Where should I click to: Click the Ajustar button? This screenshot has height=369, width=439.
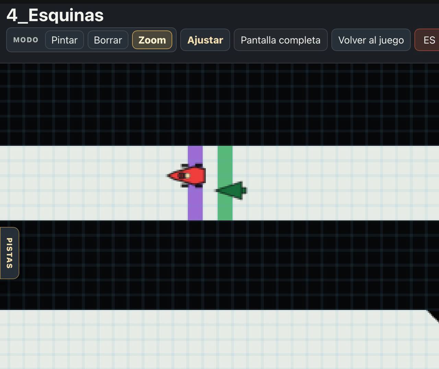(x=205, y=40)
